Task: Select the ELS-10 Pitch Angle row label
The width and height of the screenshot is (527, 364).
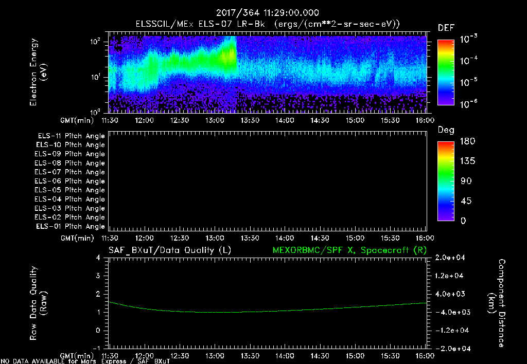Action: 71,145
